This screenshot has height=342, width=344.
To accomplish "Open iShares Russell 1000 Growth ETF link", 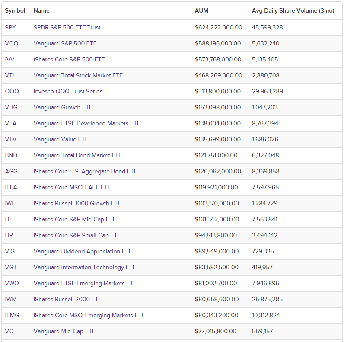I will 77,204.
